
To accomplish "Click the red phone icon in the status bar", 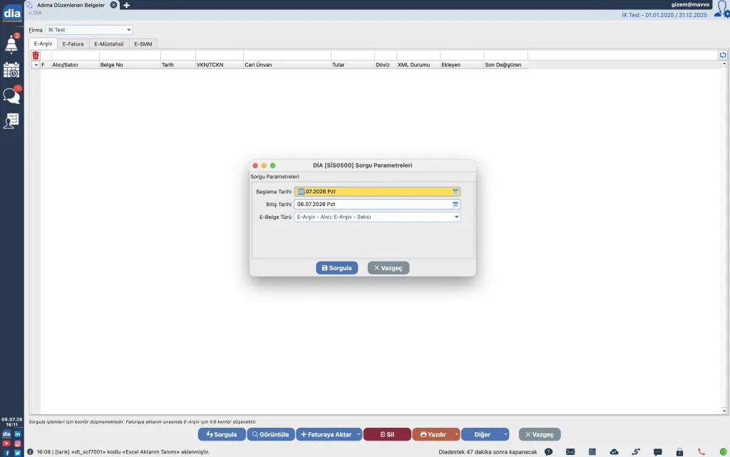I will tap(701, 451).
